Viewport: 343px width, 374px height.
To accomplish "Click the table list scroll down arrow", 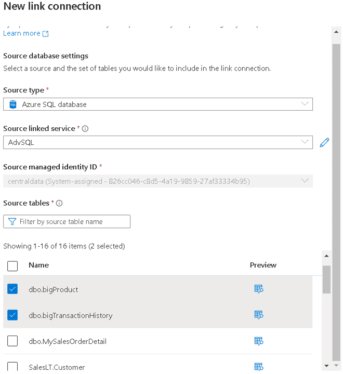I will [x=326, y=366].
